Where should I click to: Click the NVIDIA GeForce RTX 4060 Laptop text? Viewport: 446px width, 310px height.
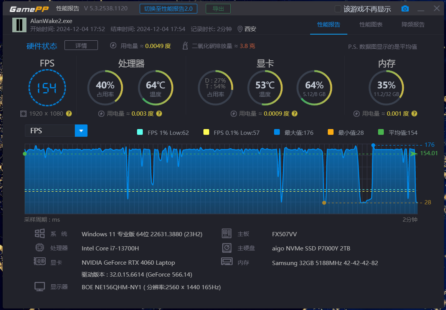pyautogui.click(x=128, y=262)
